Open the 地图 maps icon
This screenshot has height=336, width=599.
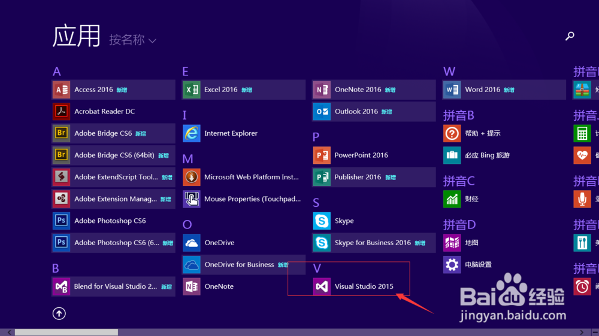pos(452,243)
